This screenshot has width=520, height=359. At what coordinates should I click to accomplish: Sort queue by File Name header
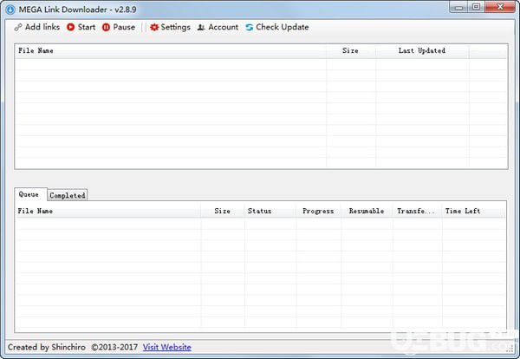[108, 211]
